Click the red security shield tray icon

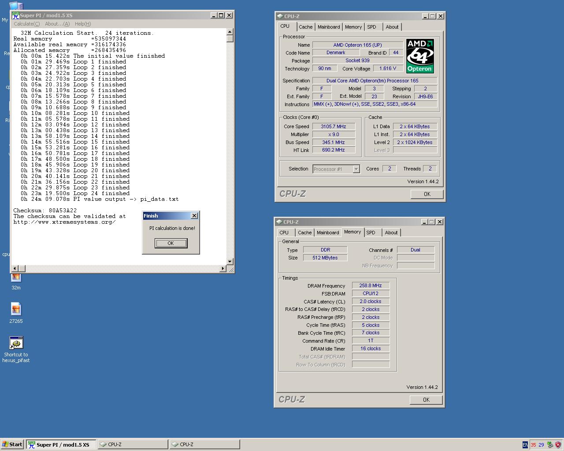558,445
